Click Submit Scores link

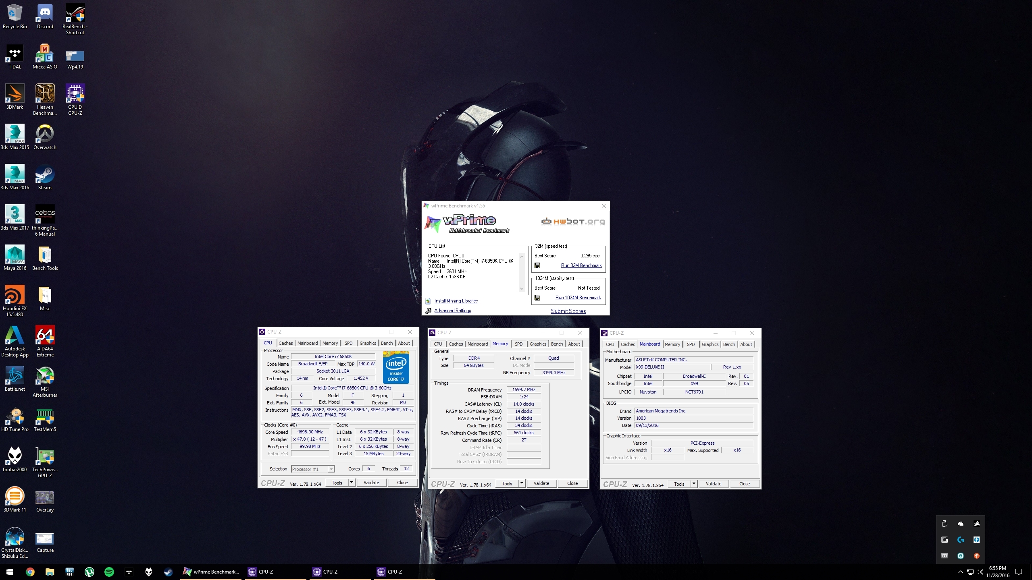click(568, 311)
